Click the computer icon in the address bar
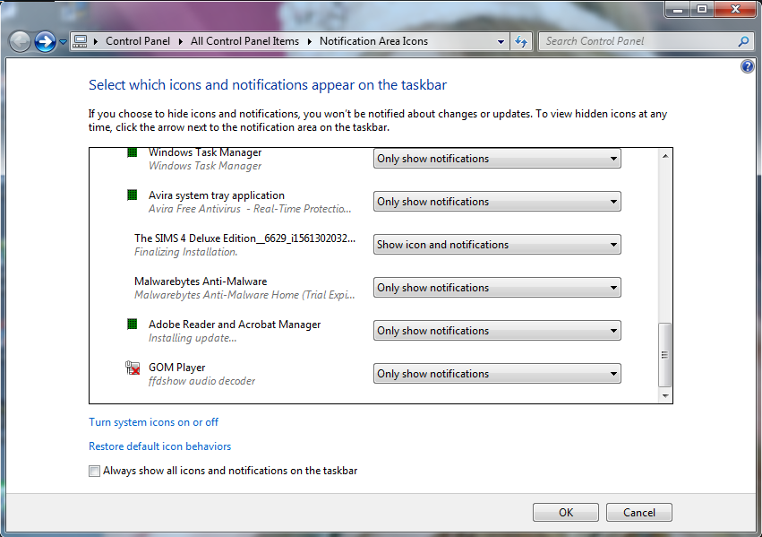This screenshot has height=537, width=762. pyautogui.click(x=81, y=41)
